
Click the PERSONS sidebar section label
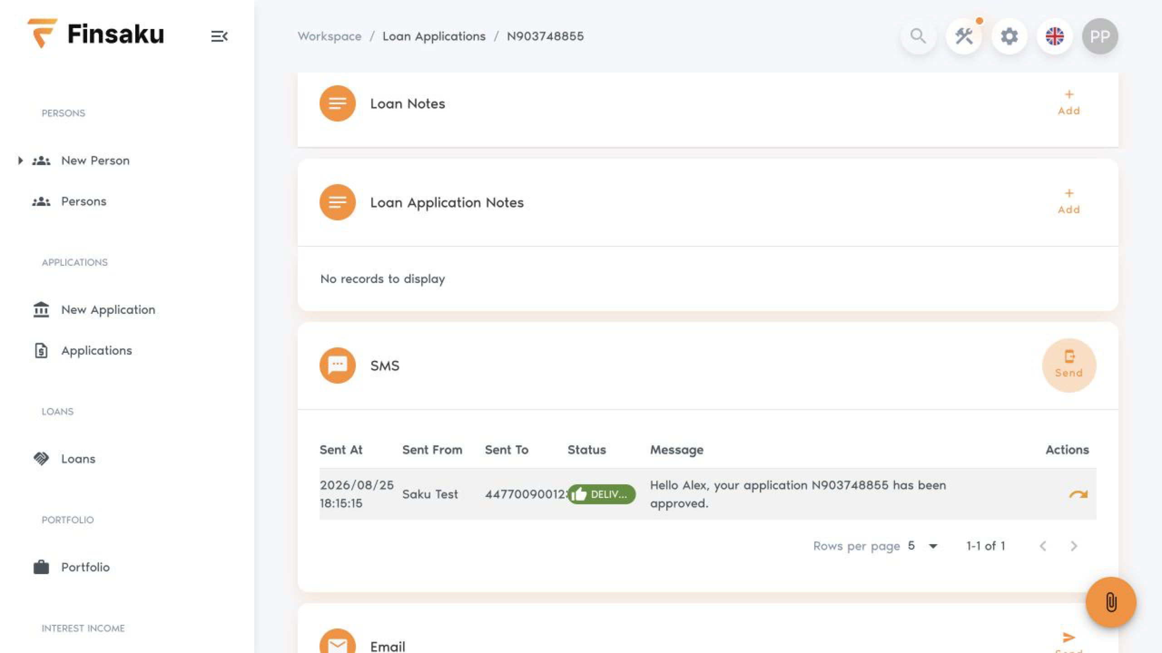pyautogui.click(x=63, y=113)
